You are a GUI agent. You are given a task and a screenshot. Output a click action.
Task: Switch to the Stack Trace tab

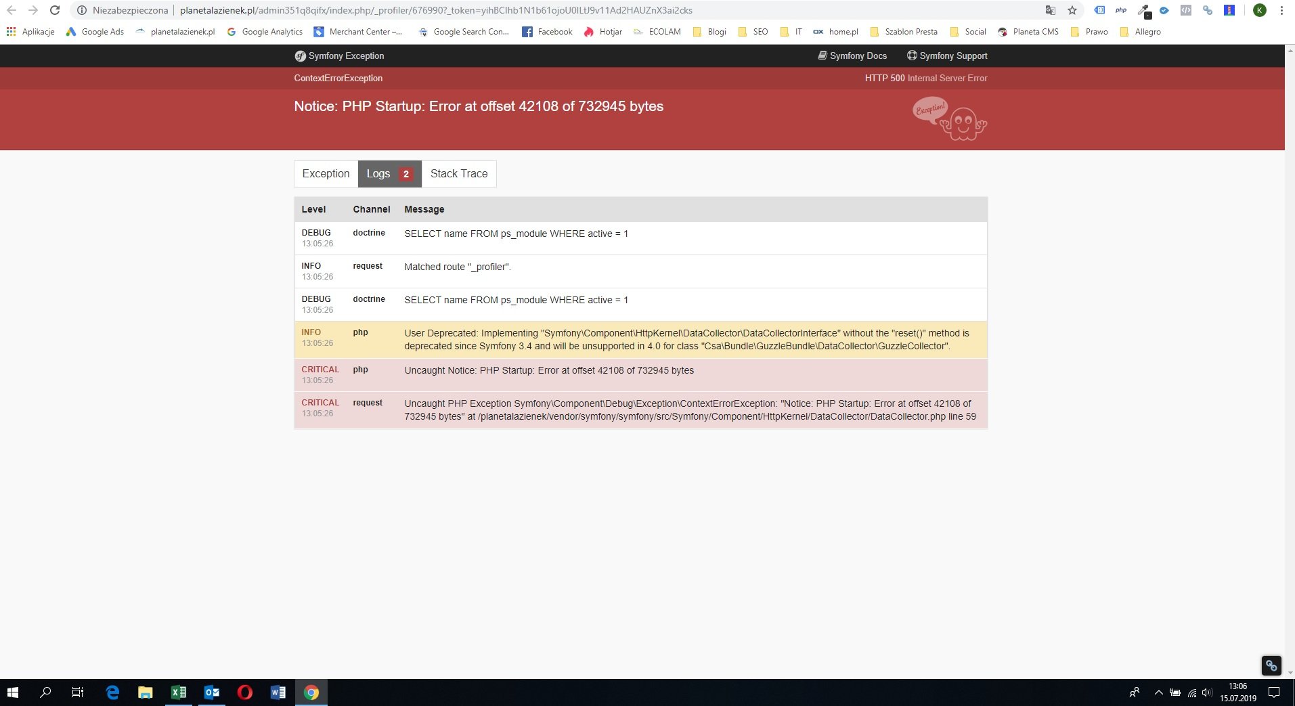pos(459,173)
